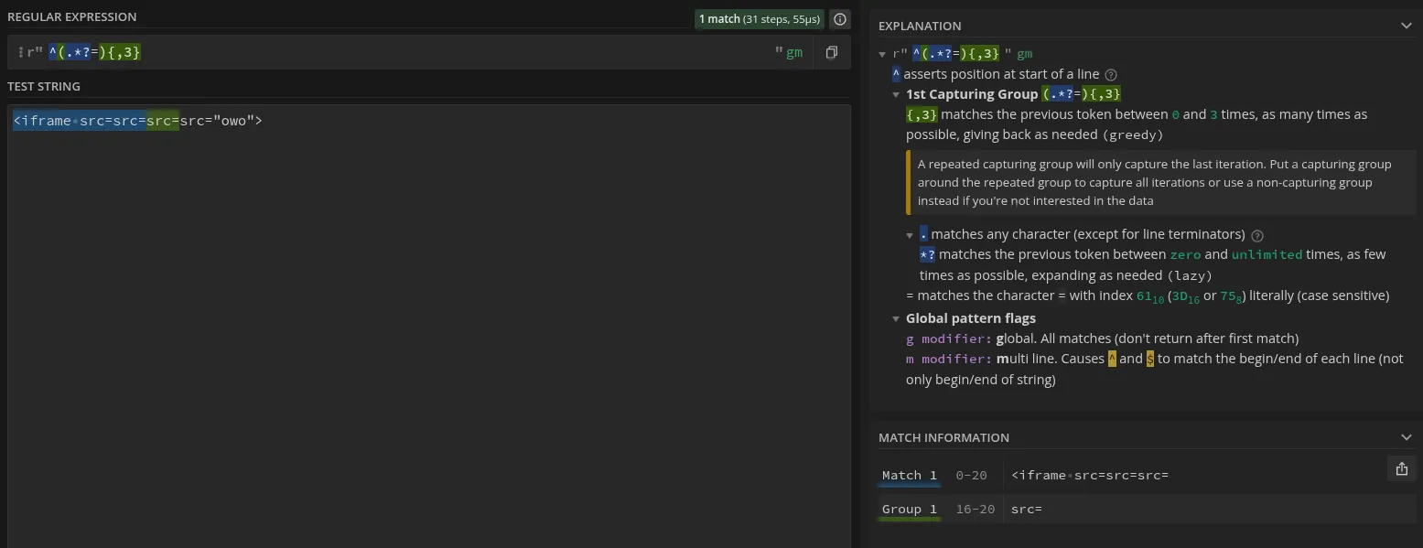Export match data with the share icon

1401,468
